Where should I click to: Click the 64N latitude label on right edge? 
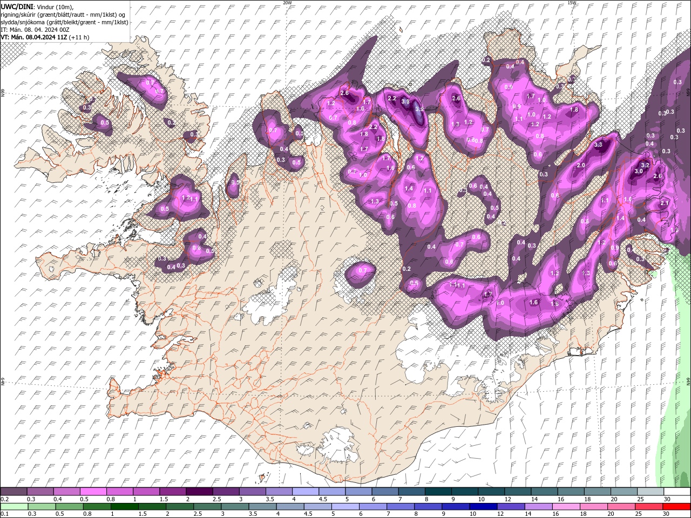(x=688, y=380)
